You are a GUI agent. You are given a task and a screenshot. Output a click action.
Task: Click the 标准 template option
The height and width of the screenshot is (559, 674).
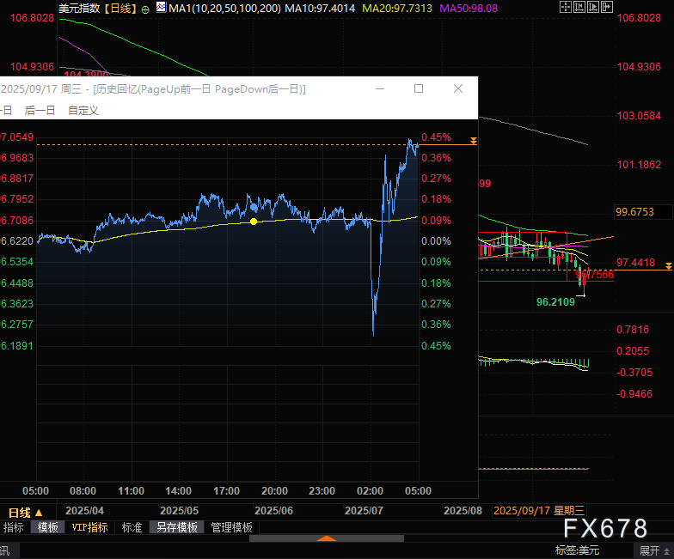(132, 527)
